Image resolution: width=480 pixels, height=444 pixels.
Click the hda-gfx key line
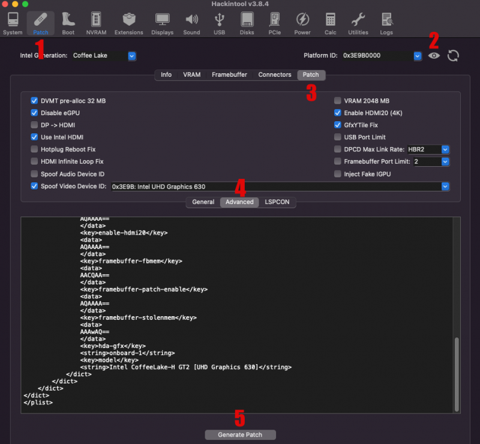113,346
